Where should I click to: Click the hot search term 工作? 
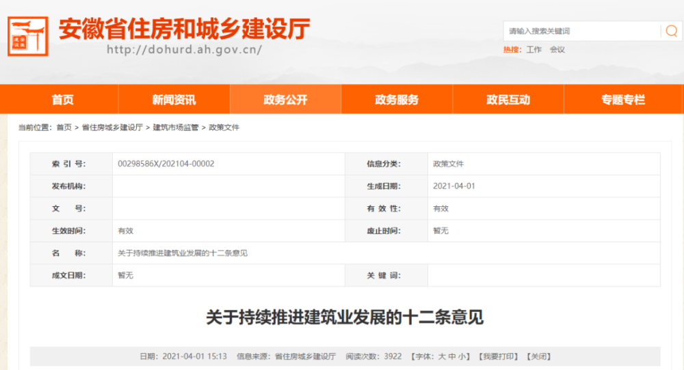[x=534, y=50]
